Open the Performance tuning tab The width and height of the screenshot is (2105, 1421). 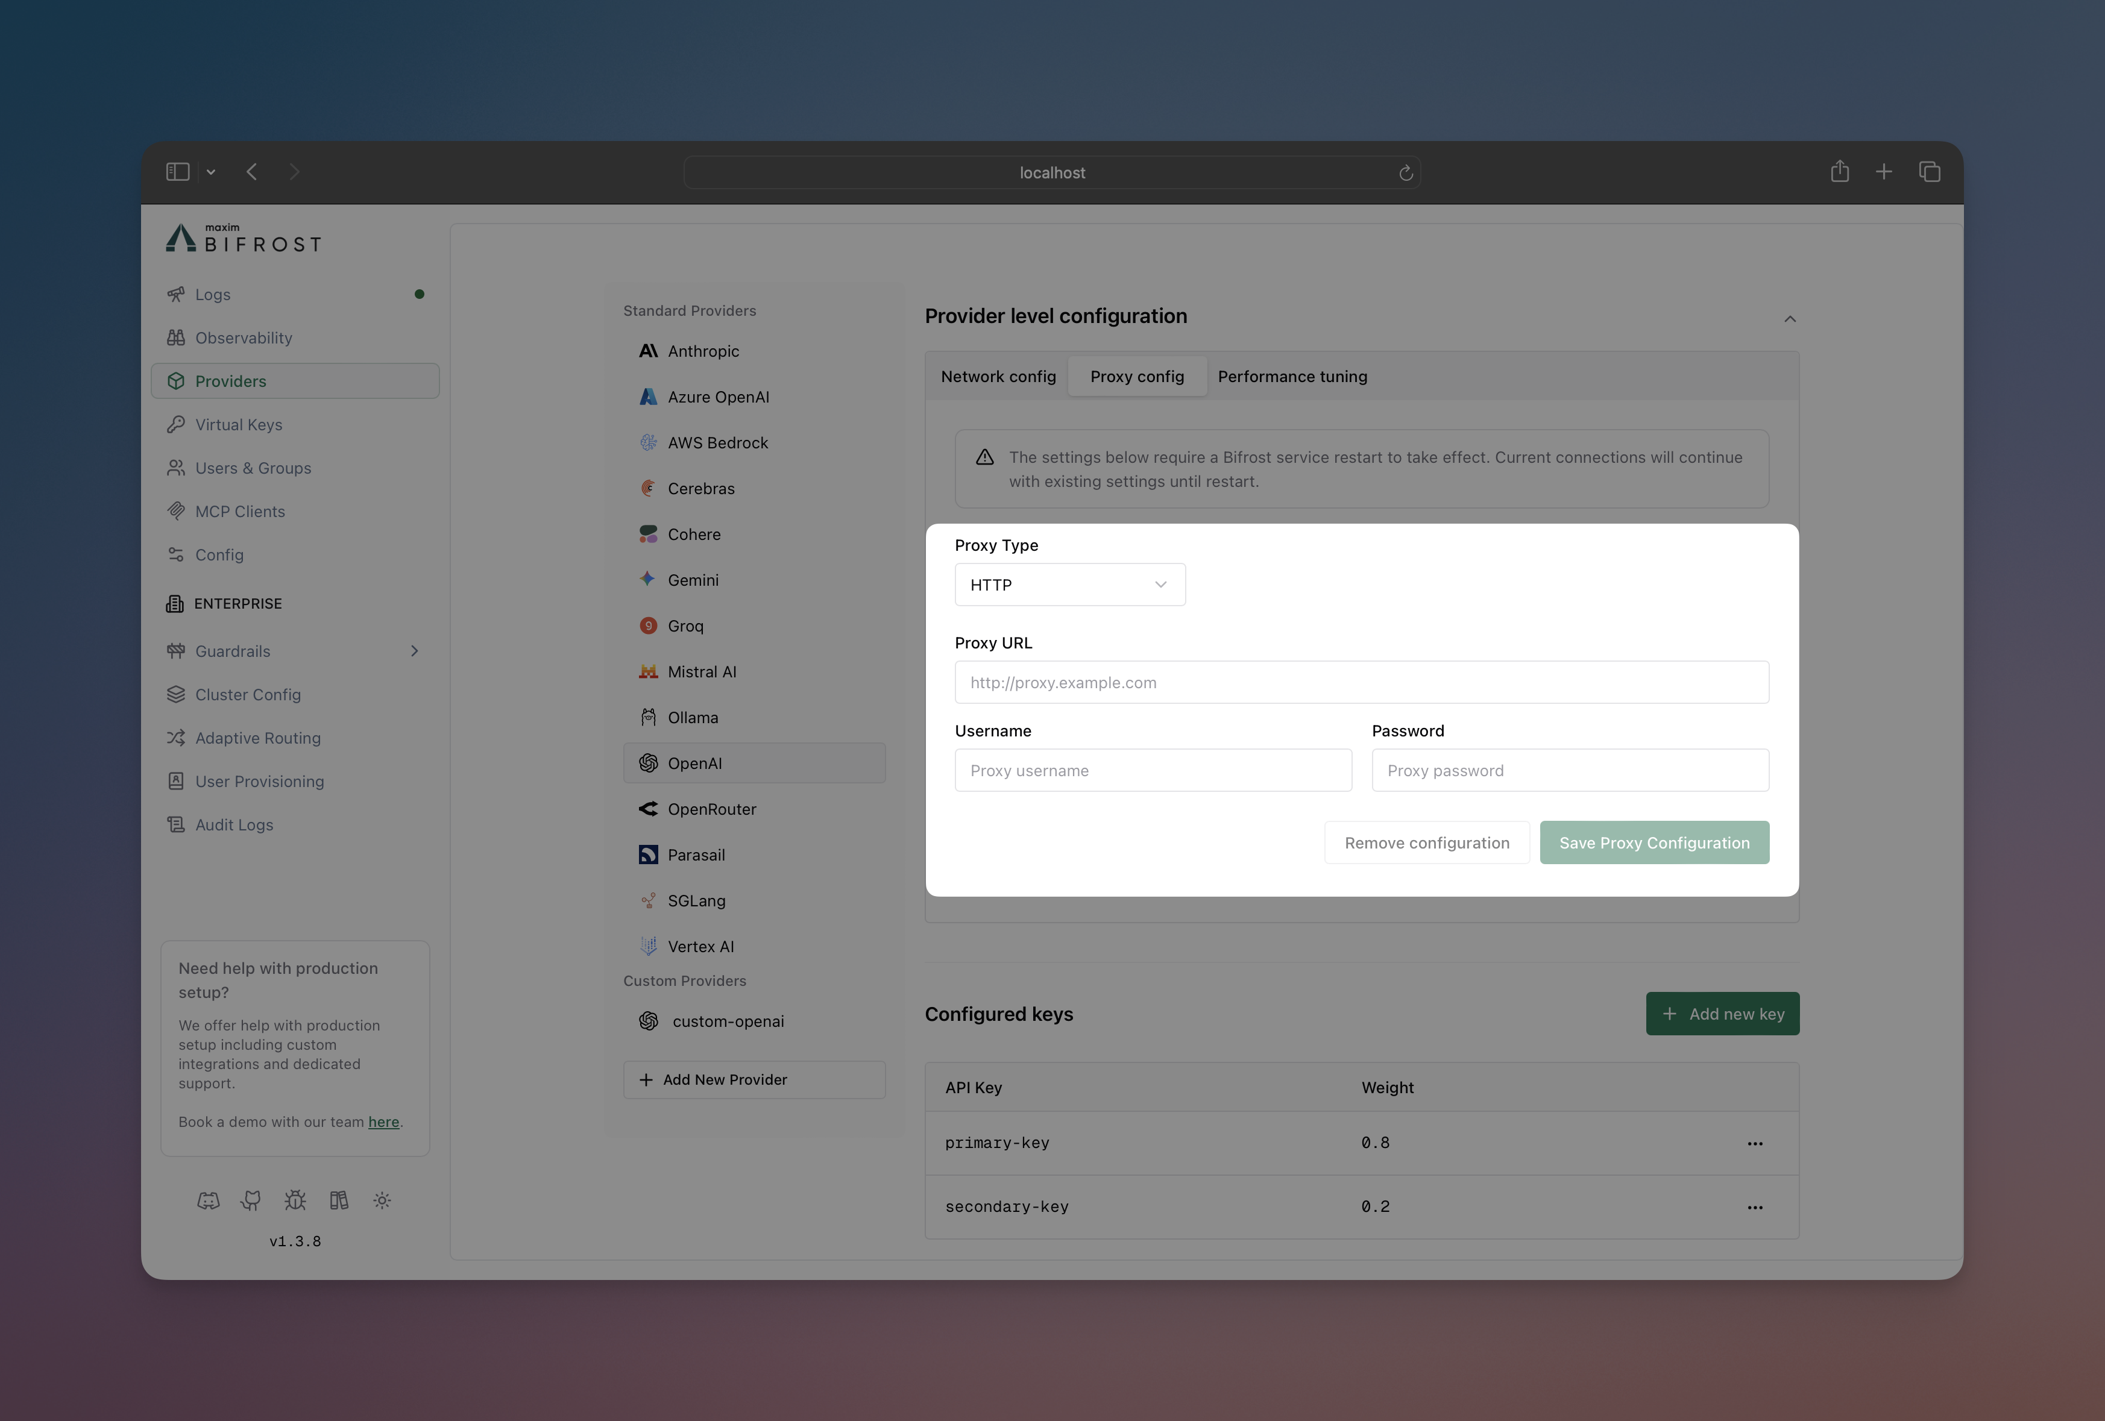[1292, 376]
